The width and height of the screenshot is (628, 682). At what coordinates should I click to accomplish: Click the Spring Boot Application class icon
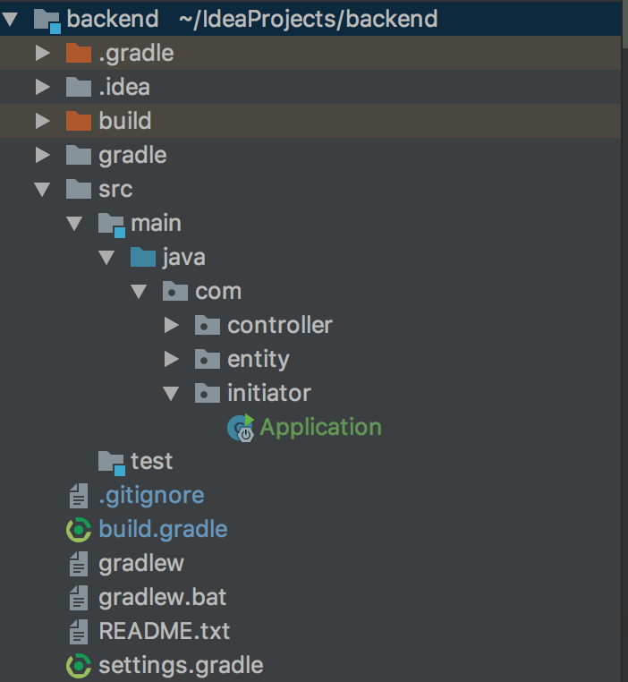241,428
